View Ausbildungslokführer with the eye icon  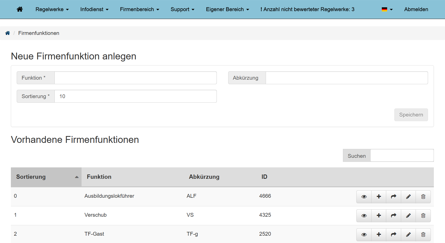[364, 197]
